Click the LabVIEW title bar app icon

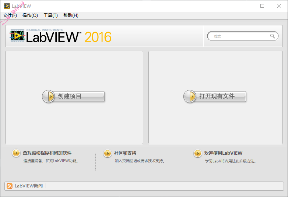[7, 6]
